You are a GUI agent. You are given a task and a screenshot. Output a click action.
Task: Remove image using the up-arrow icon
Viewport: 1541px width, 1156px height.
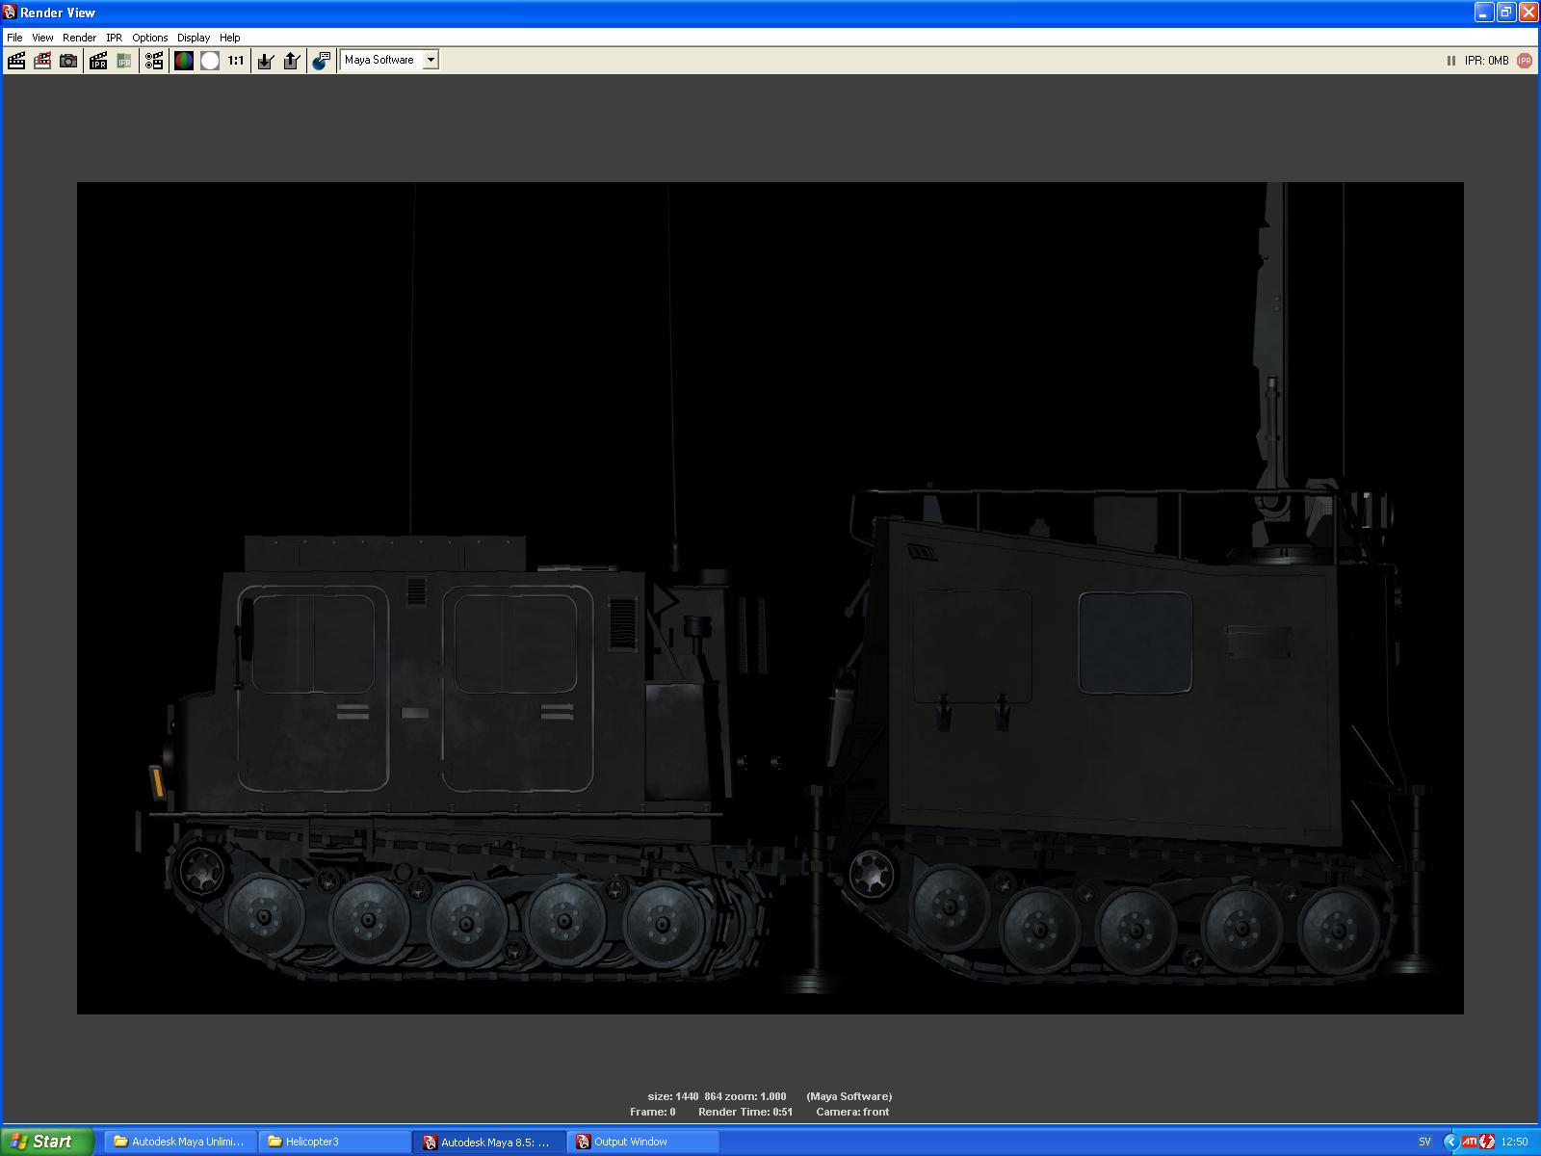[292, 61]
